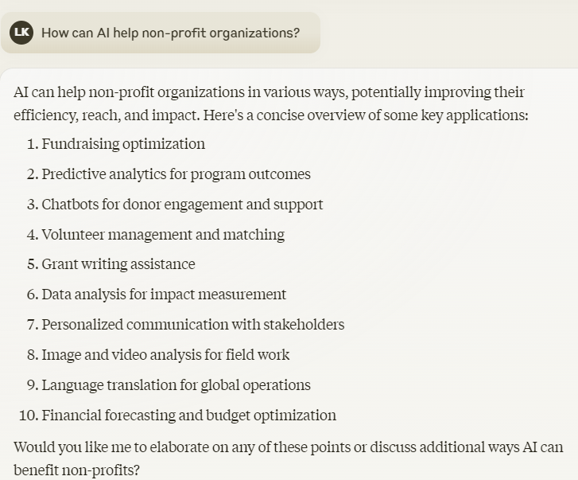
Task: Click the number 1 list marker
Action: pos(32,144)
